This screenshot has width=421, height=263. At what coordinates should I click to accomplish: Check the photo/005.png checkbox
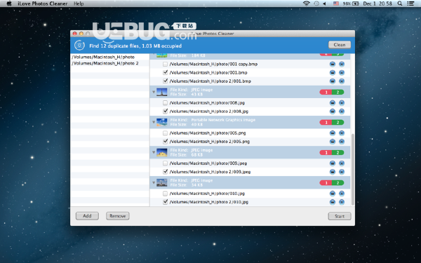coord(165,133)
